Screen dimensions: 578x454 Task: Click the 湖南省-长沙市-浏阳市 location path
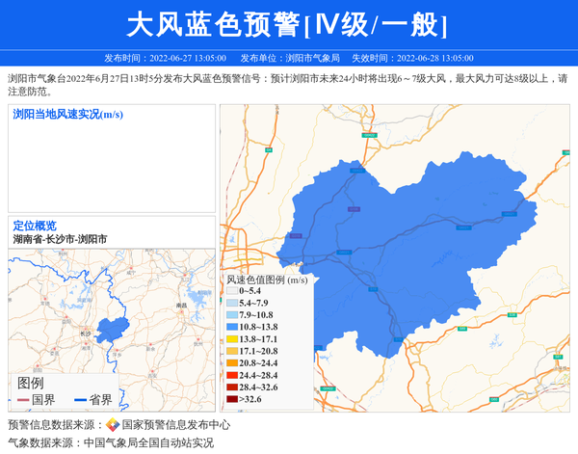(60, 238)
